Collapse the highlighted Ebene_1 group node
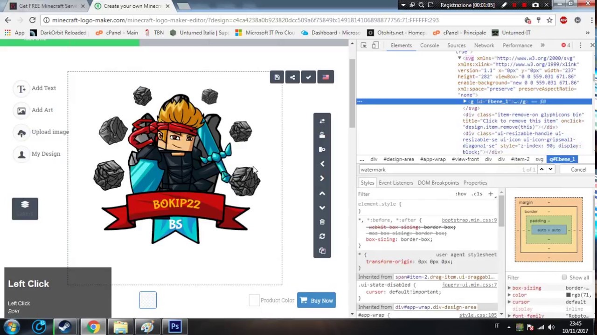Screen dimensions: 597x335 pos(465,101)
